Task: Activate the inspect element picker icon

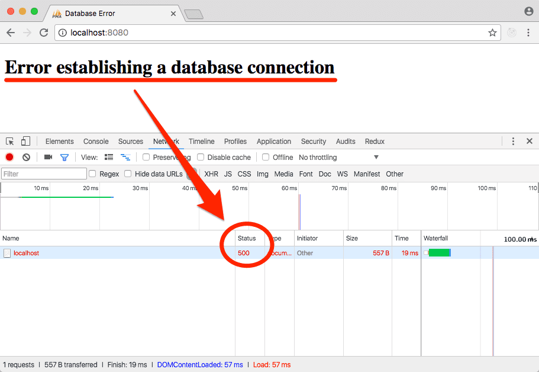Action: (9, 141)
